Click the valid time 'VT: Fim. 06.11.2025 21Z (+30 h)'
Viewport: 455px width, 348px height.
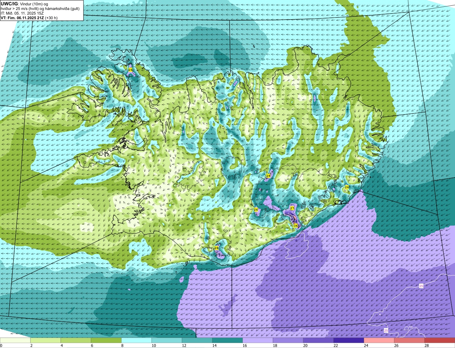pos(29,17)
